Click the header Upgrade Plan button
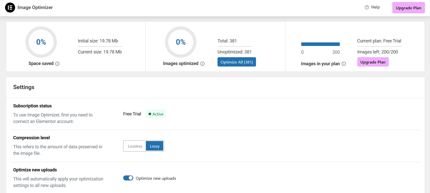The image size is (430, 193). point(408,8)
